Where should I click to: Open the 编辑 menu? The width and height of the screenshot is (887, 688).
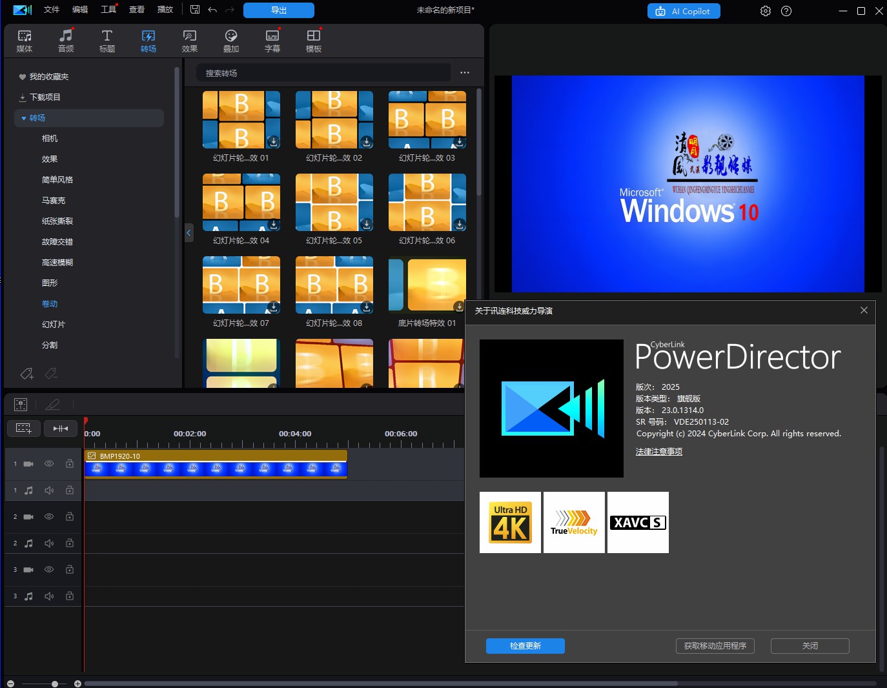(80, 10)
